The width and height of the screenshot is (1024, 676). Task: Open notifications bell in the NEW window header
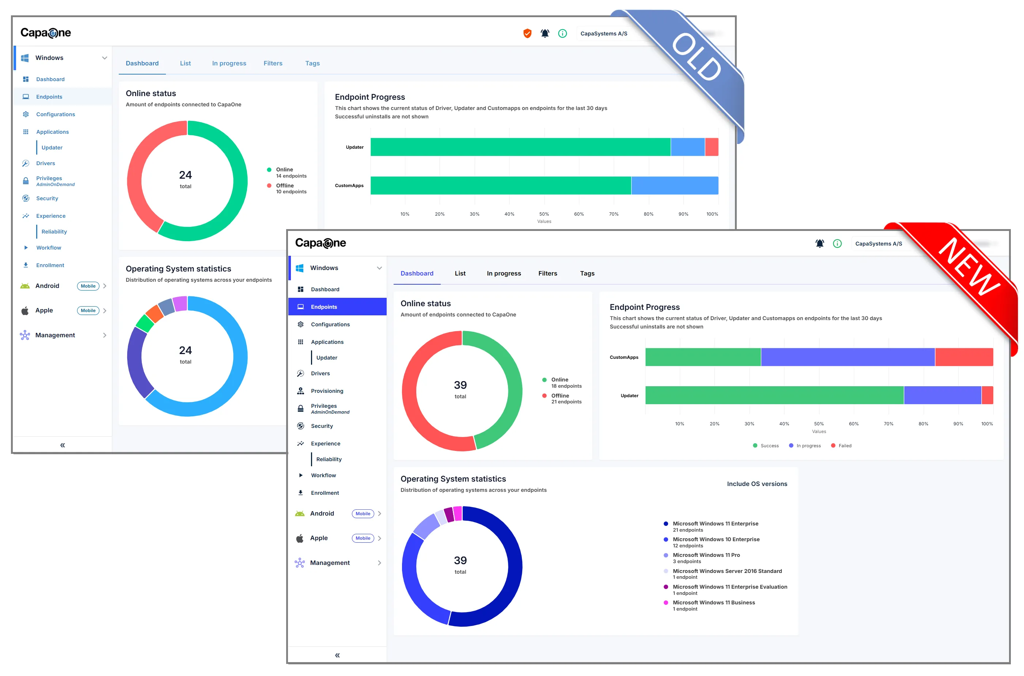point(820,243)
